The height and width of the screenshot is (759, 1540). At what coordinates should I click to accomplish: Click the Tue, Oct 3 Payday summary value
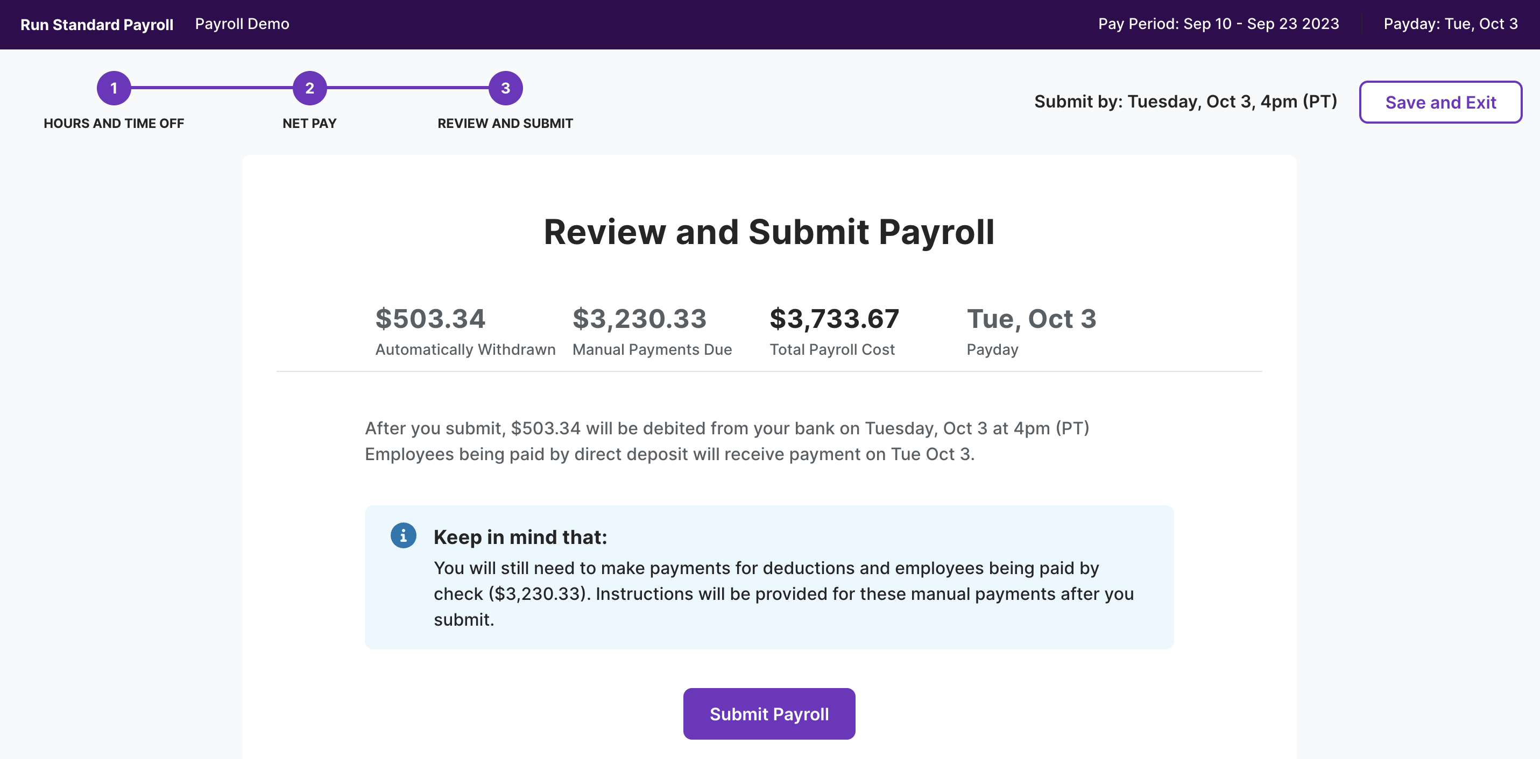coord(1032,319)
